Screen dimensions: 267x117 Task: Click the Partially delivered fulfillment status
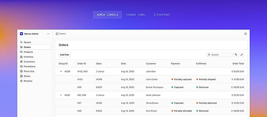click(207, 103)
